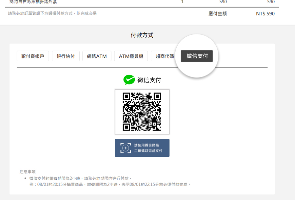Select the 銀行快付 payment tab
The image size is (295, 200).
(x=66, y=56)
